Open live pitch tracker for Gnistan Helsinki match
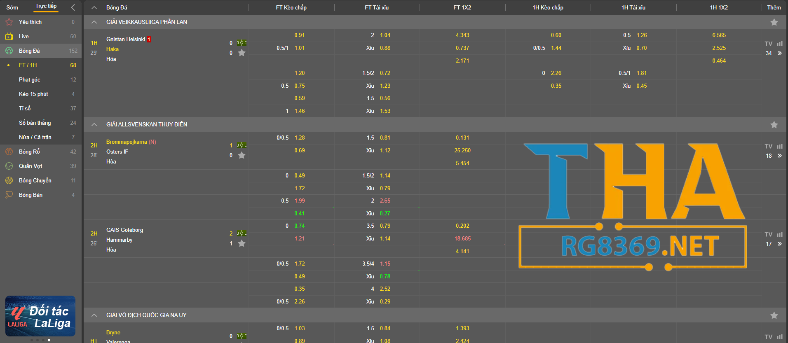 [242, 42]
